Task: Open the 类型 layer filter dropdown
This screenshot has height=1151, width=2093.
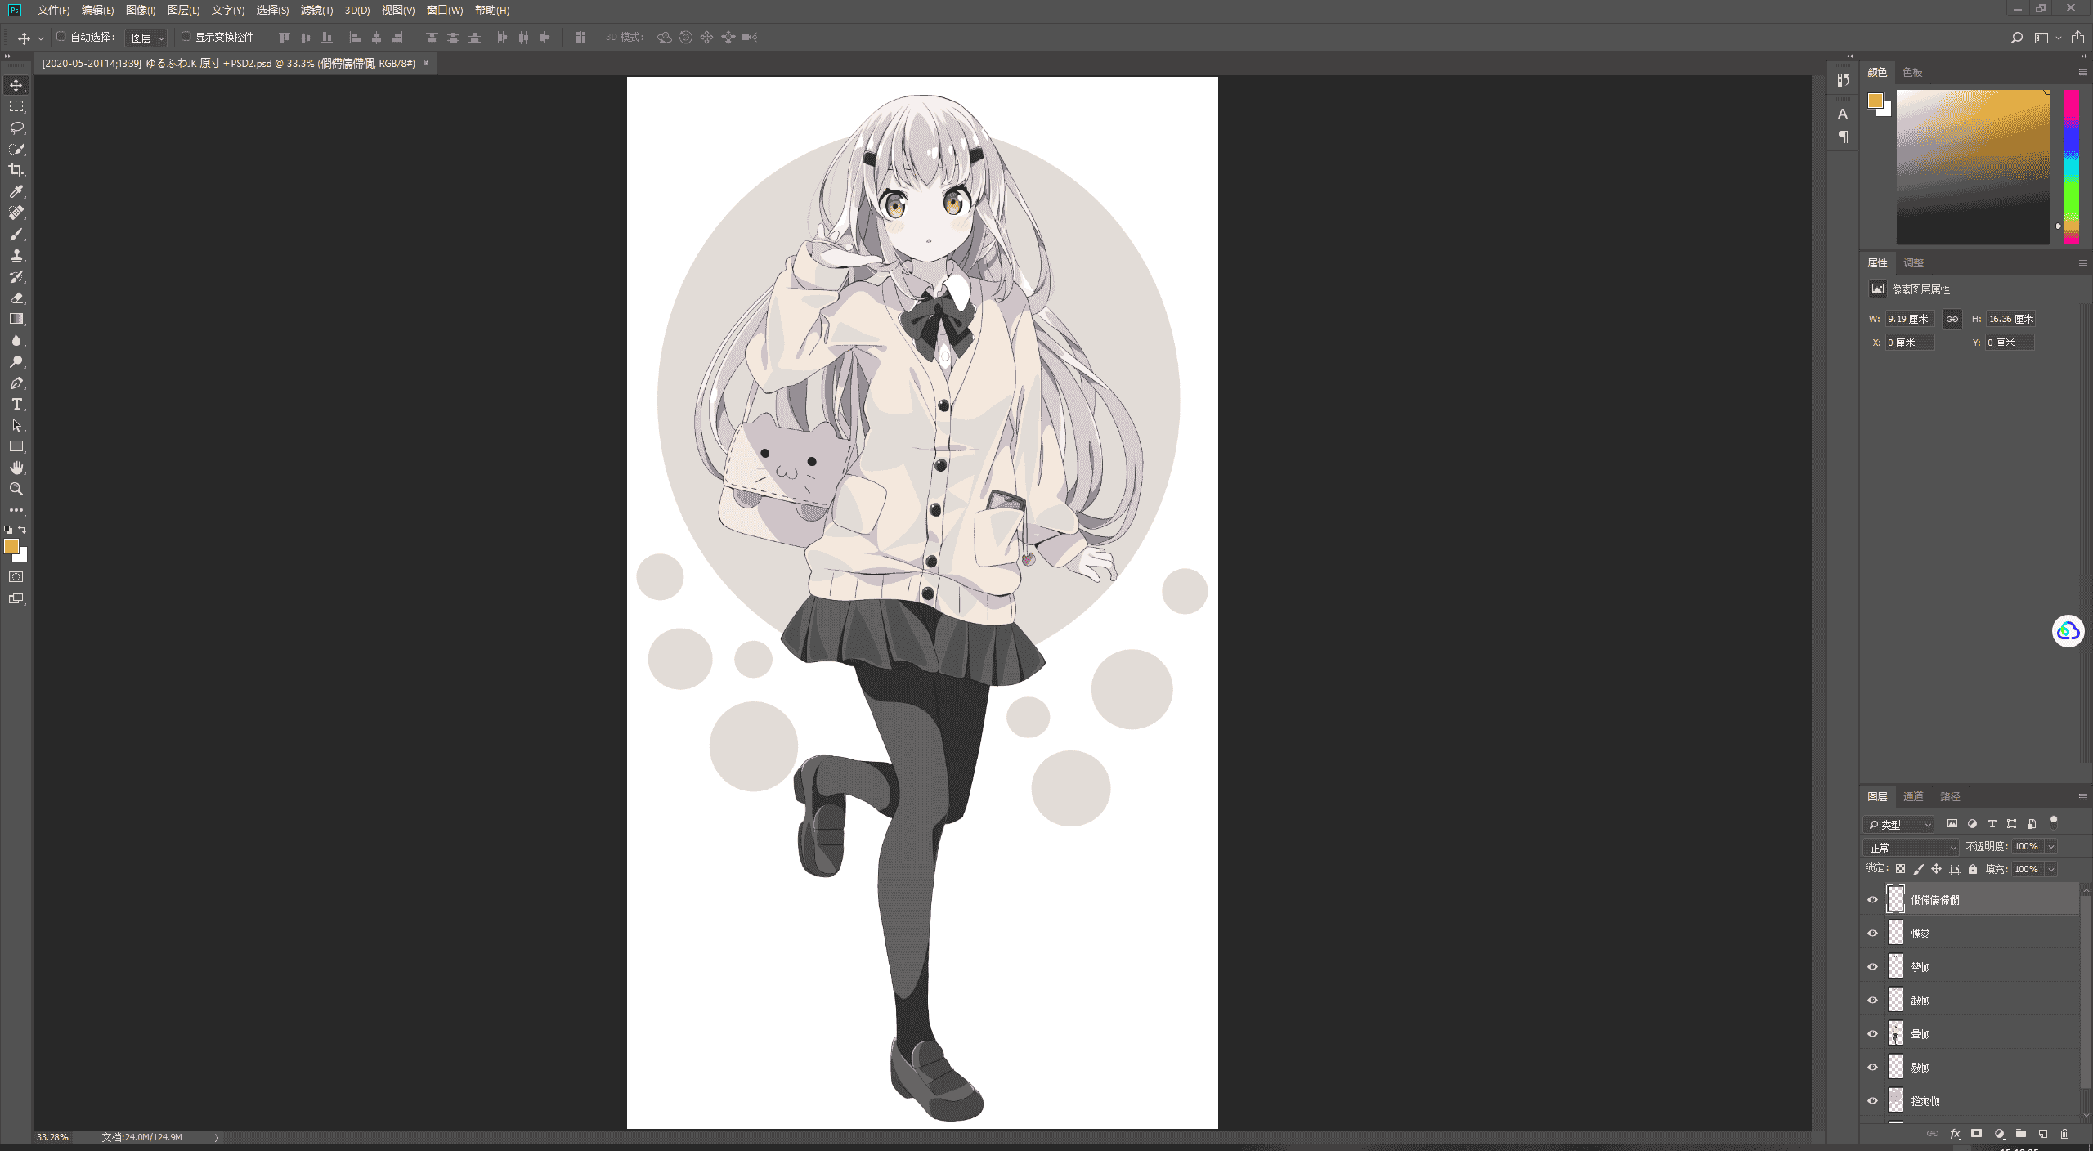Action: (x=1898, y=824)
